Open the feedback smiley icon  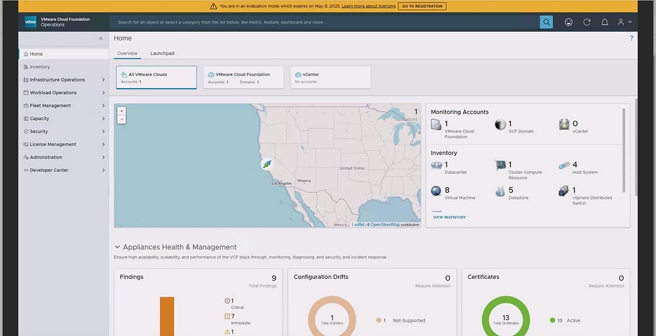568,22
